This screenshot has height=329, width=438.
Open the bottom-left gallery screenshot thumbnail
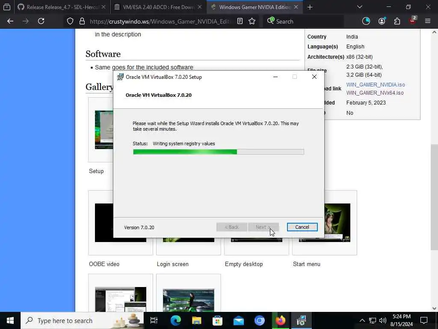(x=120, y=299)
